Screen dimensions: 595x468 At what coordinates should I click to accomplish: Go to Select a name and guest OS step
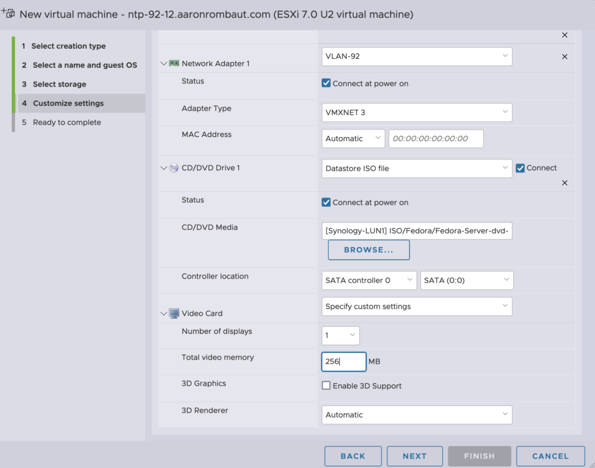click(85, 65)
